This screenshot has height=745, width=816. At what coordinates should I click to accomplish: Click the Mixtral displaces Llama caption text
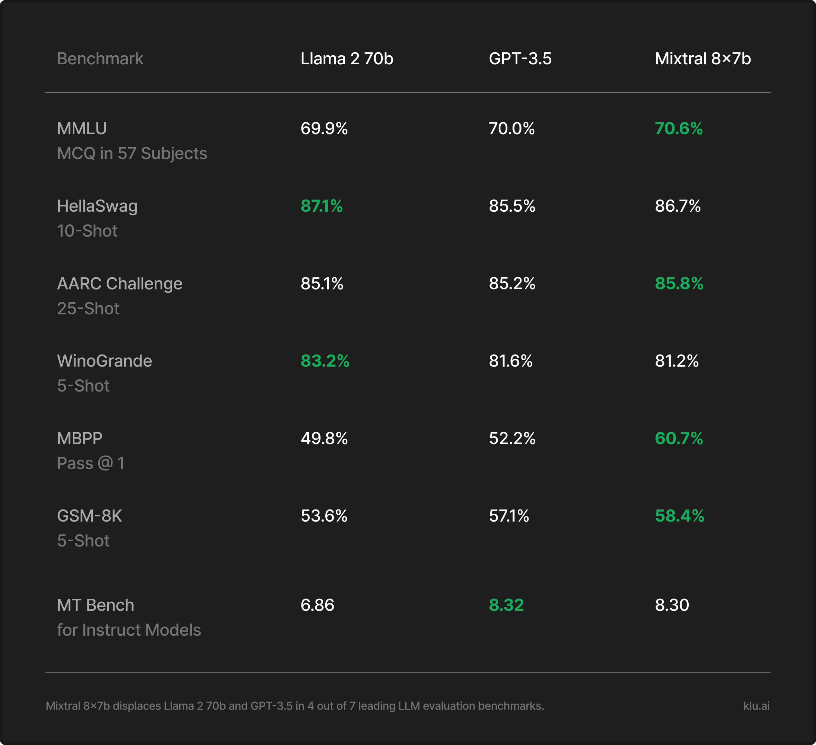(x=295, y=706)
